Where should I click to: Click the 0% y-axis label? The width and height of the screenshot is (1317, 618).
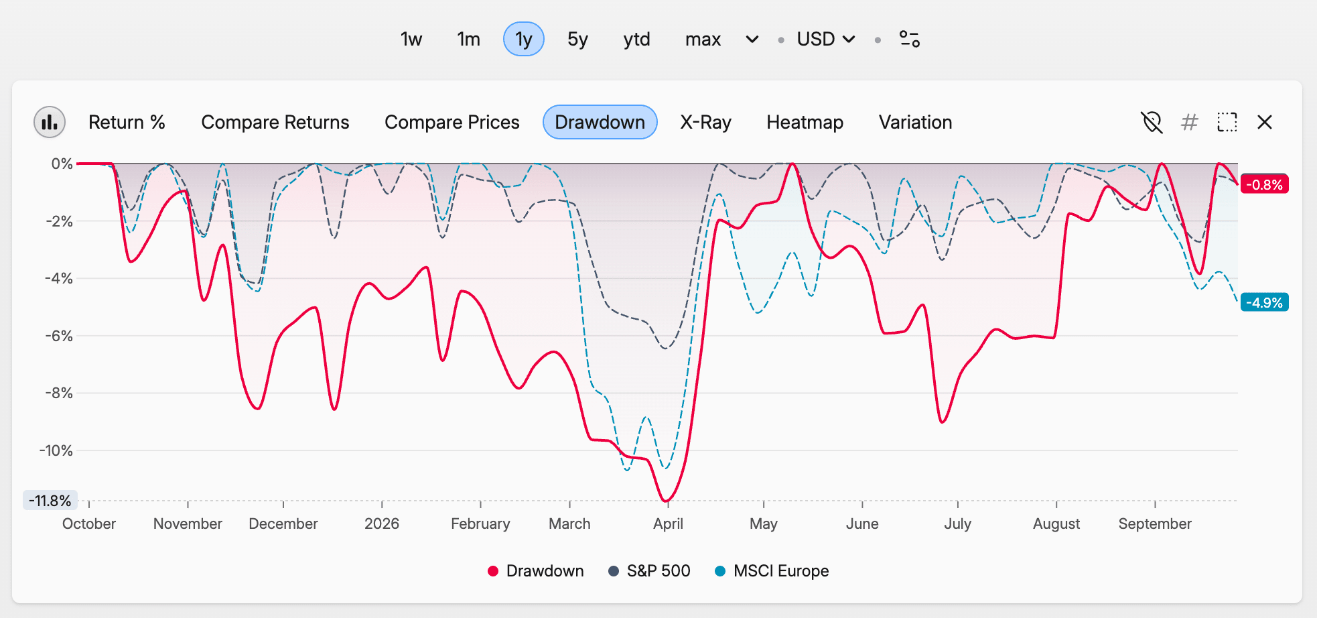point(62,164)
